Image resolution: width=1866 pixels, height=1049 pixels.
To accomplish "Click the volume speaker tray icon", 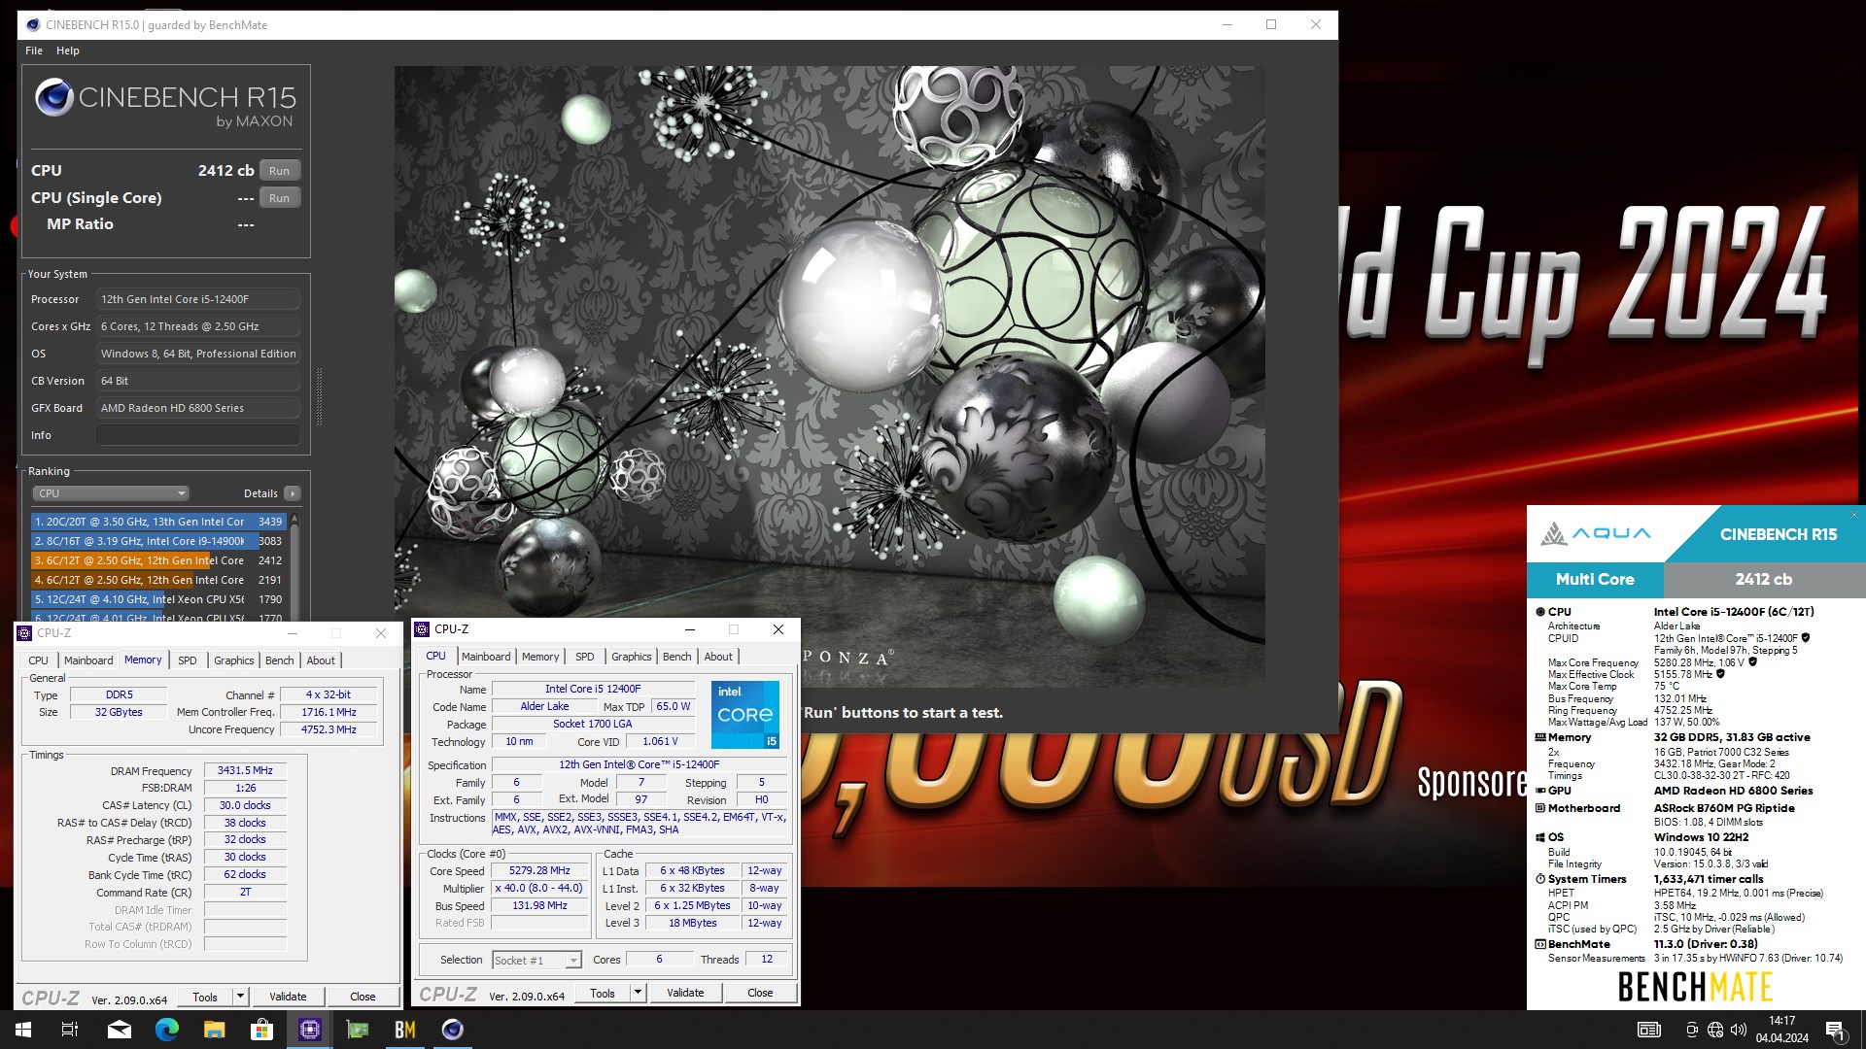I will pyautogui.click(x=1739, y=1030).
